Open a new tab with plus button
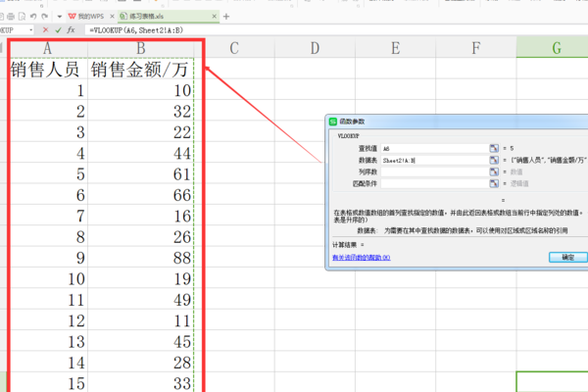The image size is (588, 392). pyautogui.click(x=226, y=17)
